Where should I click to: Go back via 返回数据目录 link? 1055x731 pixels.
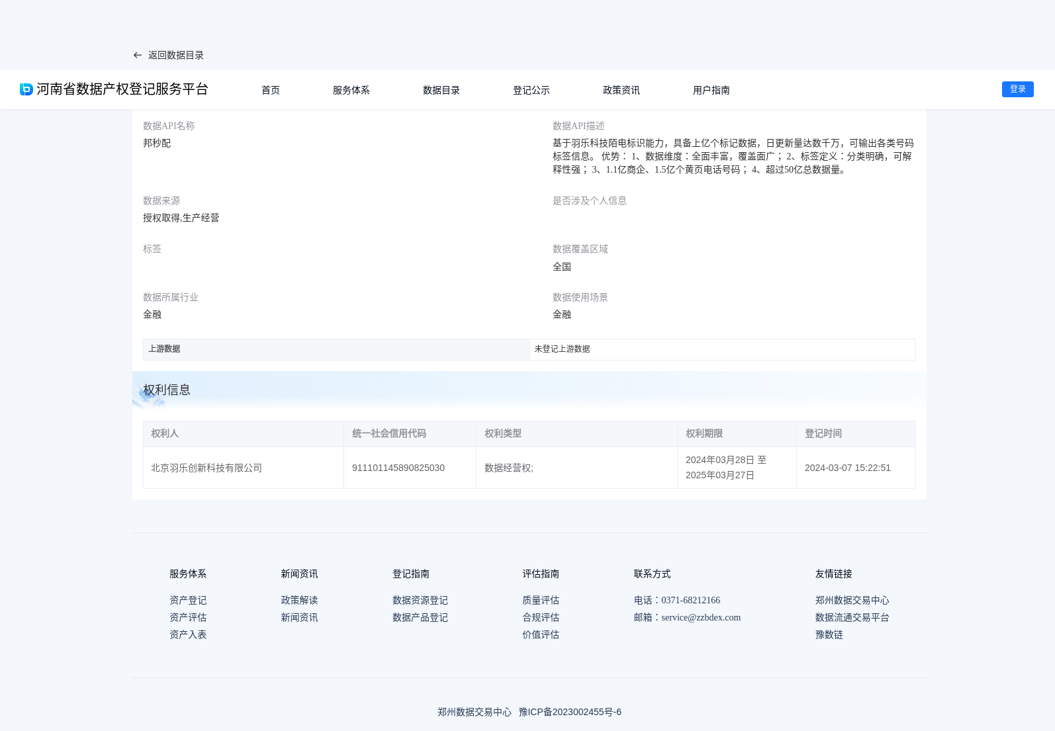tap(175, 56)
